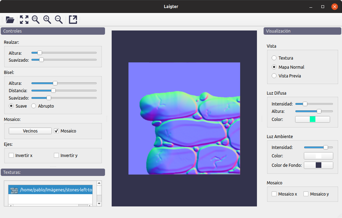Reset zoom to 100 percent
Screen dimensions: 342x218
[x=36, y=20]
